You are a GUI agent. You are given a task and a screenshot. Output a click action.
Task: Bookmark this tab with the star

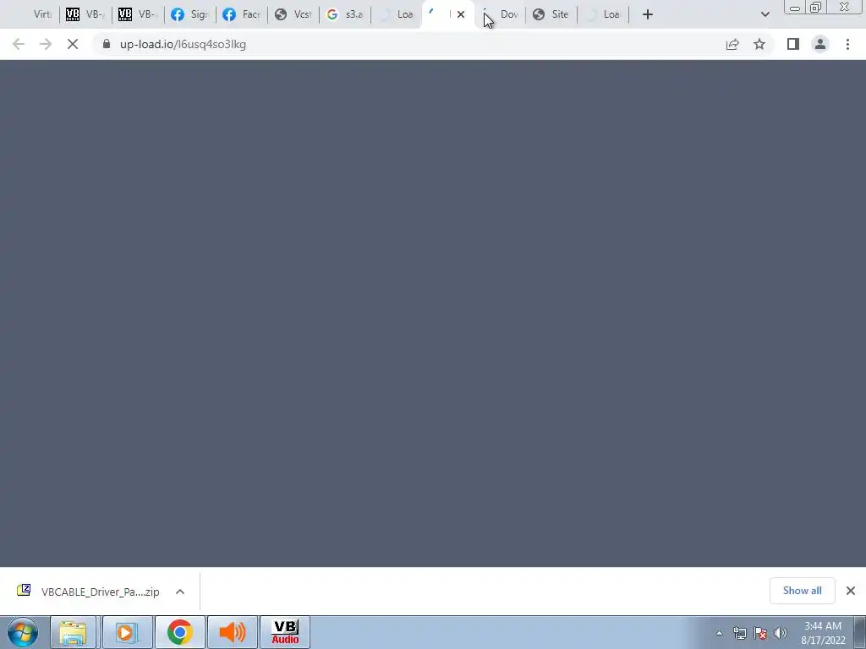click(759, 44)
